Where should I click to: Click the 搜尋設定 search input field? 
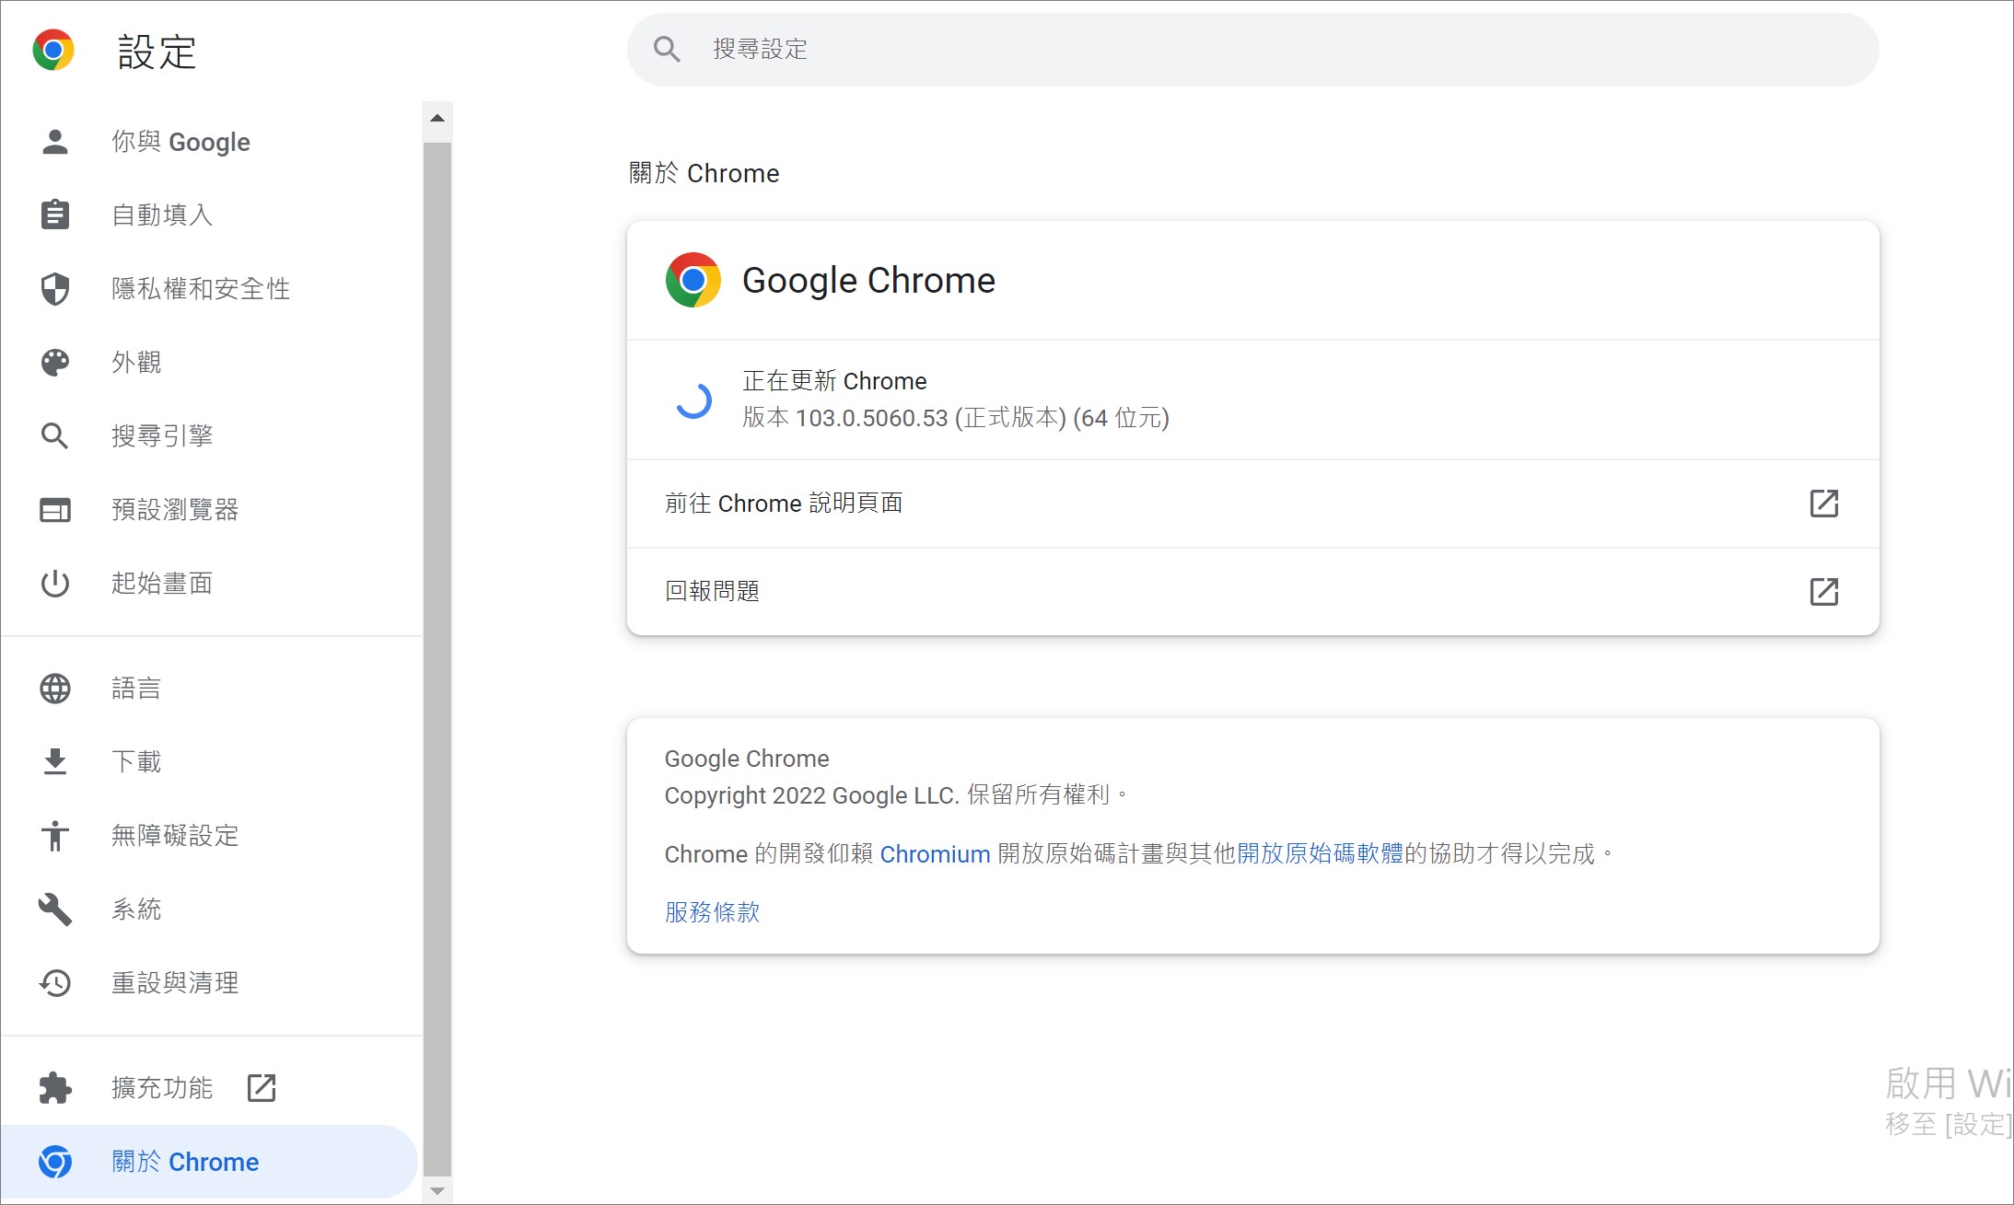(x=1252, y=50)
